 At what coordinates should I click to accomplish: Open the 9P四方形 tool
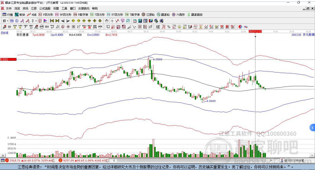tap(63, 15)
